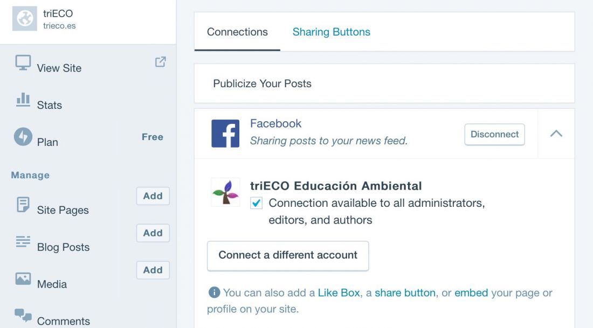593x328 pixels.
Task: Click the View Site monitor icon
Action: (23, 62)
